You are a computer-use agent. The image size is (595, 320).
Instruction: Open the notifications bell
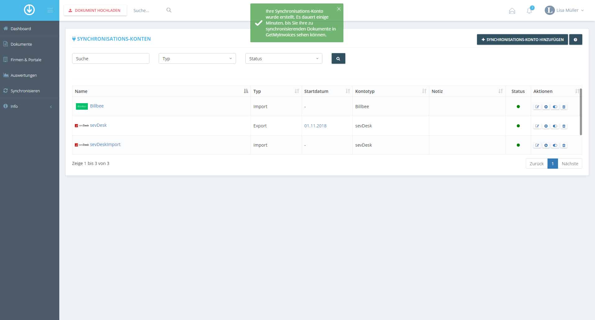click(529, 11)
